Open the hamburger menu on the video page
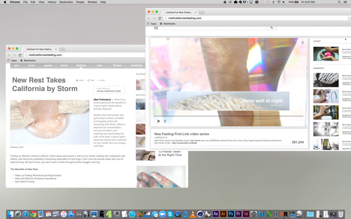 click(156, 28)
